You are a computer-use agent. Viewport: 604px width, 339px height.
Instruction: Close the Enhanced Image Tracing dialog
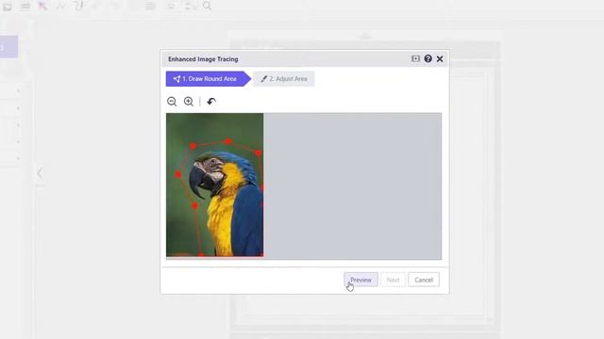[440, 58]
